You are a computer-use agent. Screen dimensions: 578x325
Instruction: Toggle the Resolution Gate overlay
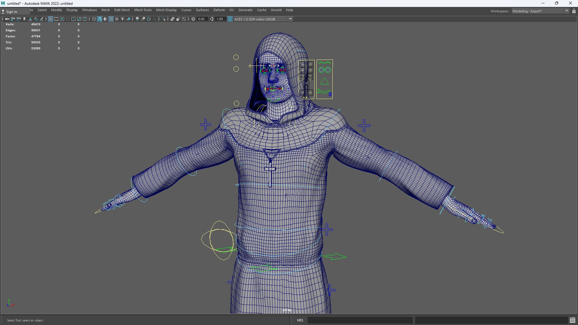tap(62, 19)
